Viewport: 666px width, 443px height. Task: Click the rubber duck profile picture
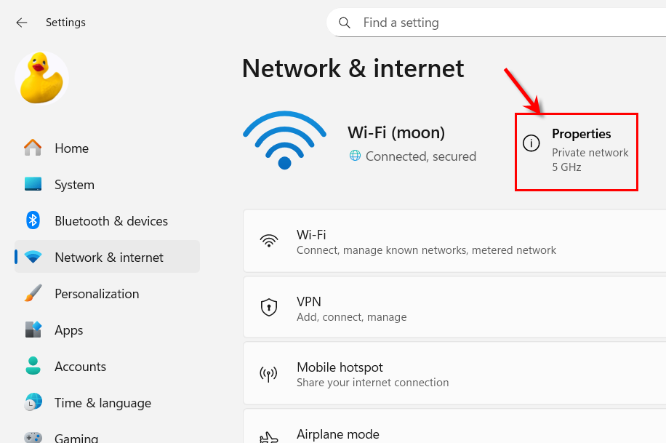point(41,78)
